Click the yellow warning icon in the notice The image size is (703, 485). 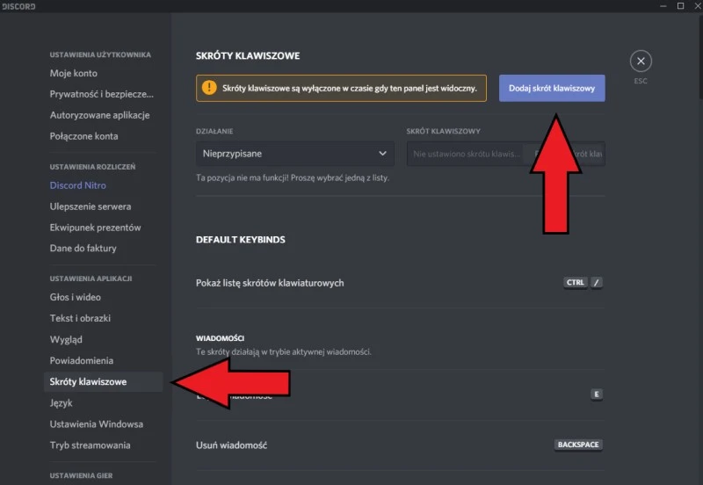tap(209, 87)
